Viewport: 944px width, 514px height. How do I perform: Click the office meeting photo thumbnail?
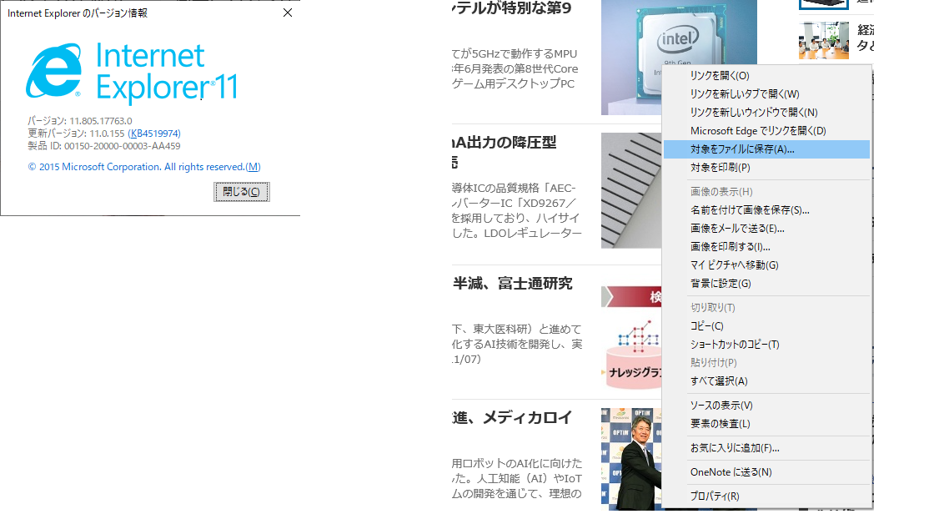click(824, 40)
